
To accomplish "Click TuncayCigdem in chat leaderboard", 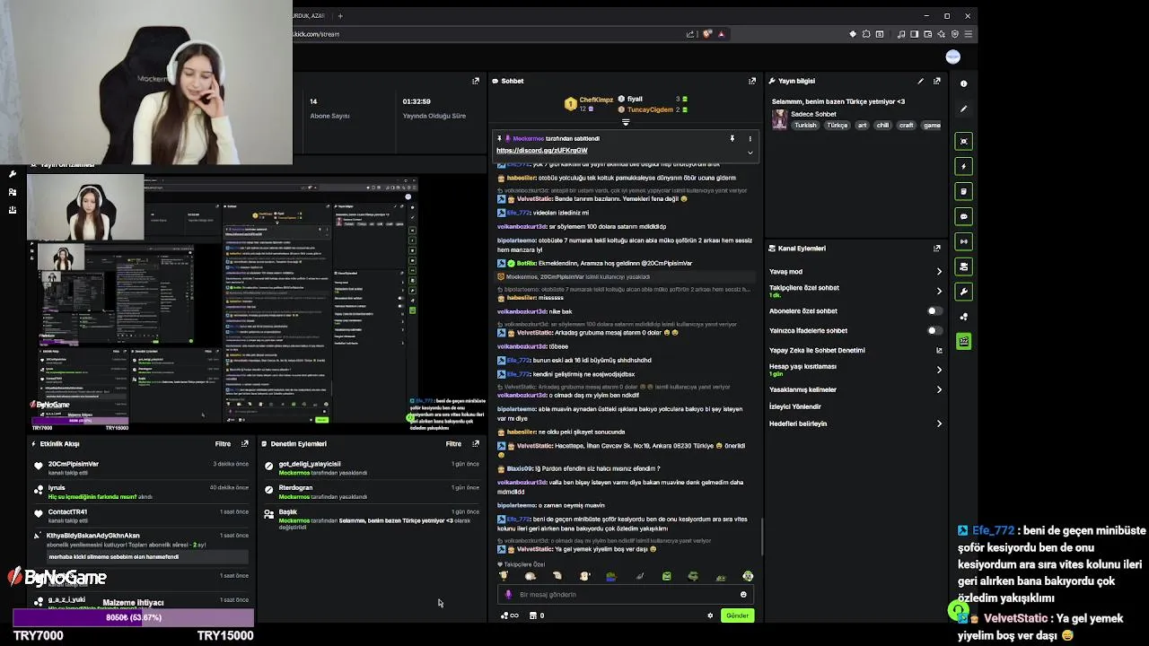I will [650, 109].
